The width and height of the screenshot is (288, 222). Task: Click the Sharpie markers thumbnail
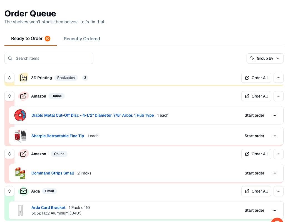20,136
